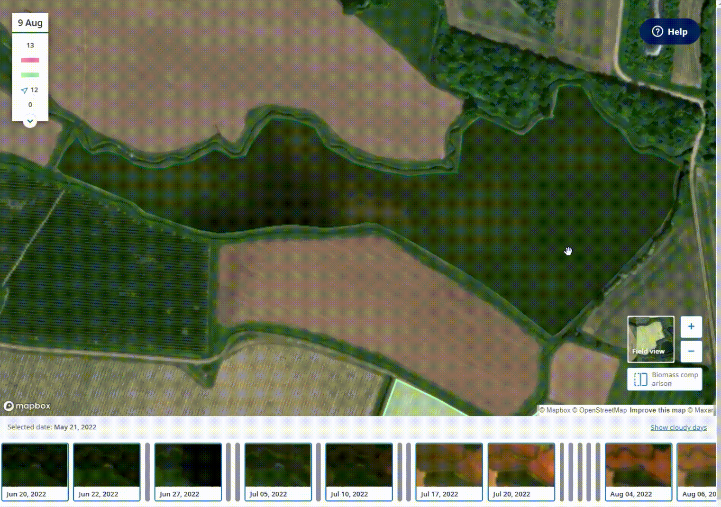Select the Jun 22, 2022 image thumbnail
The image size is (721, 507).
(x=107, y=472)
